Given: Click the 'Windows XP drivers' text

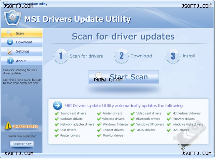Looking at the screenshot, I should pos(150,125).
